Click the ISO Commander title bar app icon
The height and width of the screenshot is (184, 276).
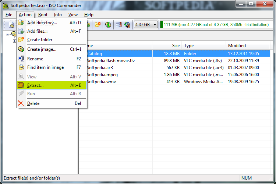click(6, 6)
